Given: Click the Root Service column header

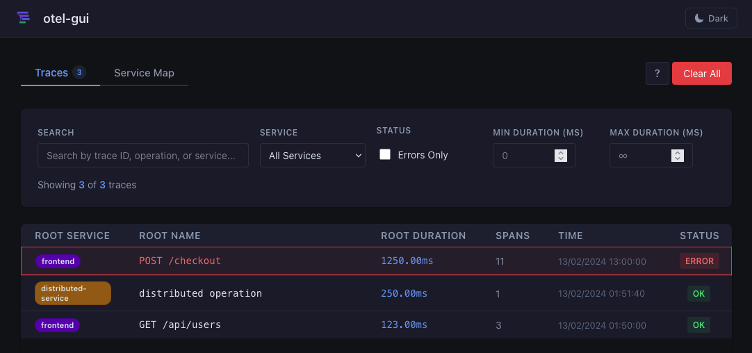Looking at the screenshot, I should point(72,236).
